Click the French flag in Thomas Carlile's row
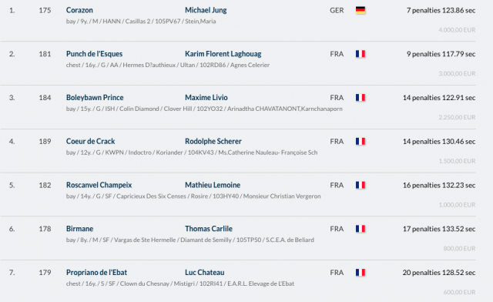This screenshot has height=302, width=493. pos(361,229)
